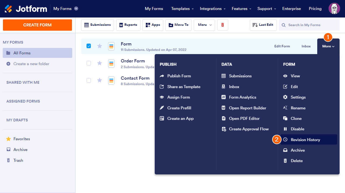Expand the toolbar More dropdown
Image resolution: width=345 pixels, height=193 pixels.
(204, 25)
